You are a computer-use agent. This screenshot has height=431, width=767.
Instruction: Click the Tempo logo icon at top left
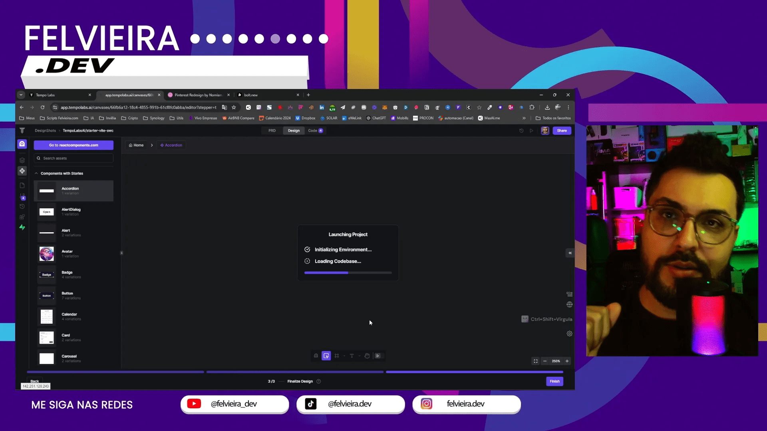(x=22, y=130)
